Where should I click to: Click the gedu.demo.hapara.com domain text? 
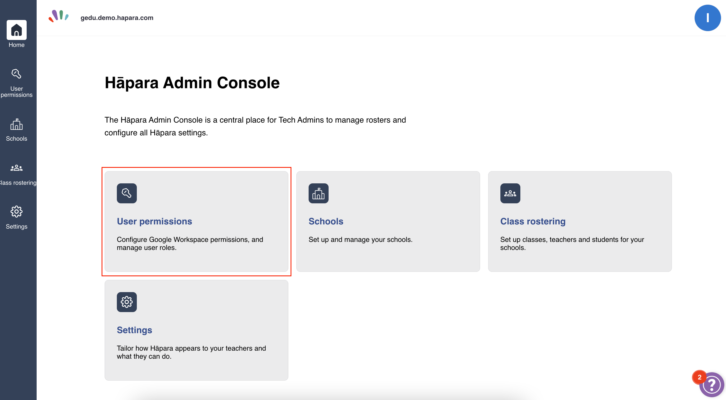coord(117,18)
